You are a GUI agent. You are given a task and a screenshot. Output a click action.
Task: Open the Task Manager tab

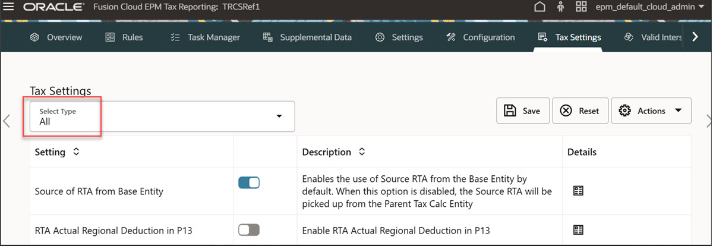coord(205,37)
